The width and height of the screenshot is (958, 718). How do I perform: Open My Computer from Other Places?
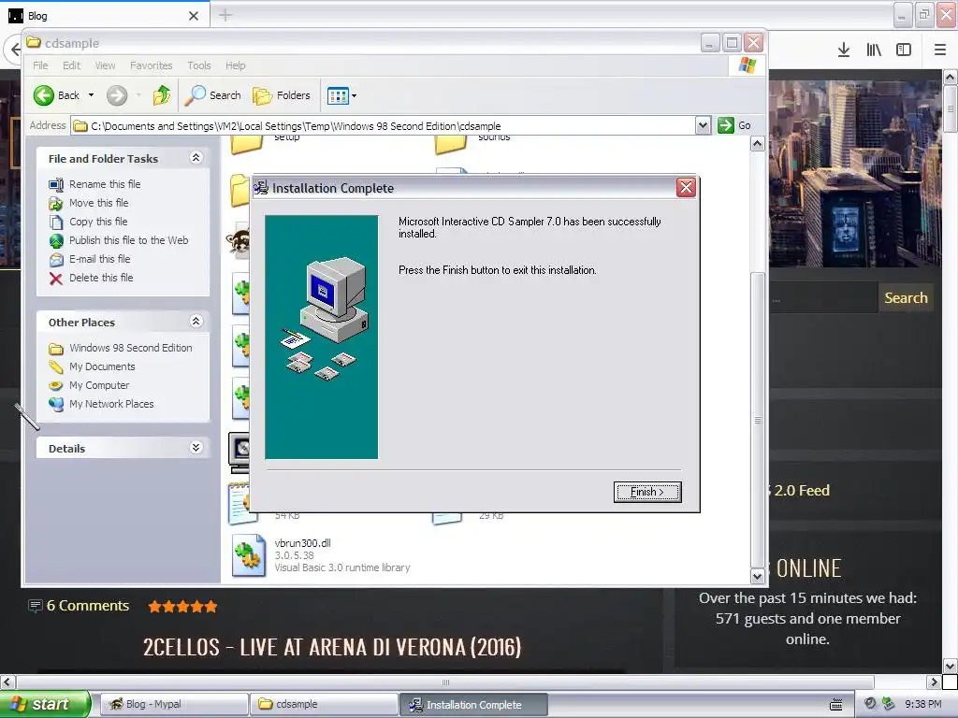(99, 385)
